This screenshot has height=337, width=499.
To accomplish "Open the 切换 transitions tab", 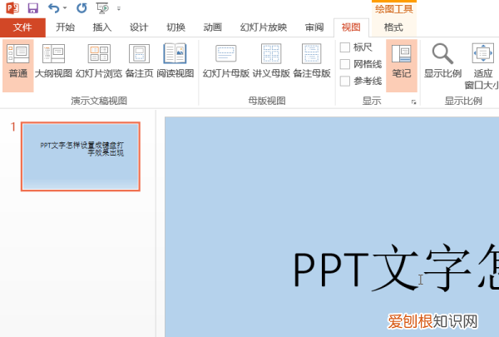I will (176, 27).
